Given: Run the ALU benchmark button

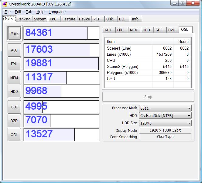Looking at the screenshot, I should pyautogui.click(x=14, y=50).
